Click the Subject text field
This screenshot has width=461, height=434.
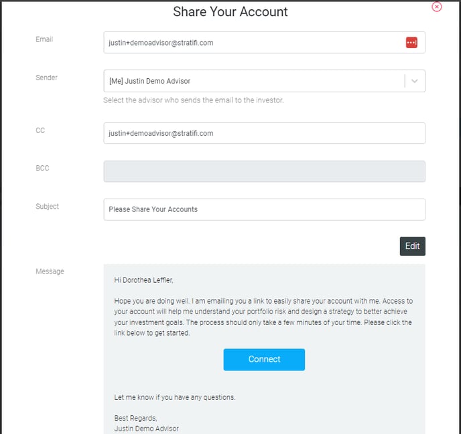tap(264, 209)
